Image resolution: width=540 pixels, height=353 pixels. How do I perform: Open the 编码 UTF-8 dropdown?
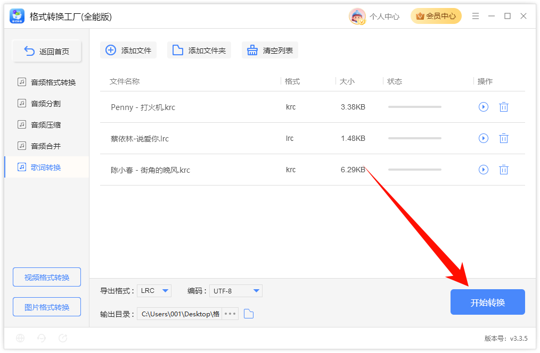pos(236,291)
